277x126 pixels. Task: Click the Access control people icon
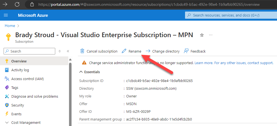[x=7, y=79]
